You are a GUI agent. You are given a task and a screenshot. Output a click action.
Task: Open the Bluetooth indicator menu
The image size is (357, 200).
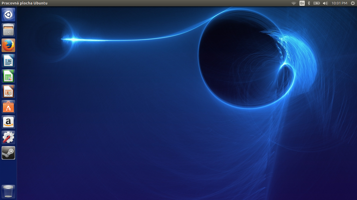click(309, 3)
